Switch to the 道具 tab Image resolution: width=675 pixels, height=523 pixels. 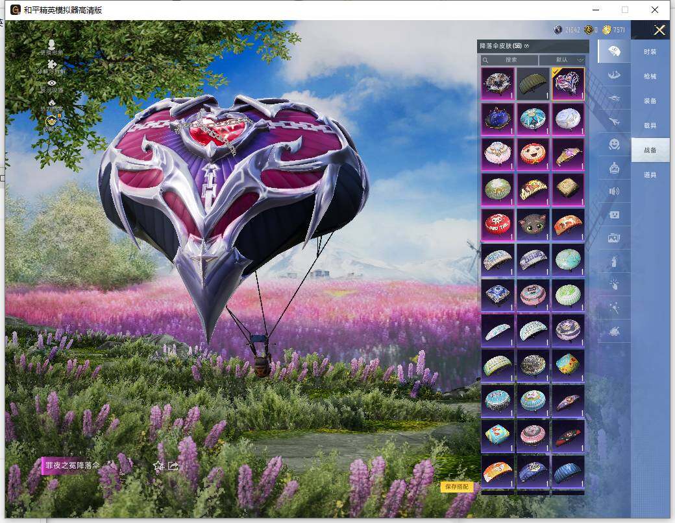(650, 174)
